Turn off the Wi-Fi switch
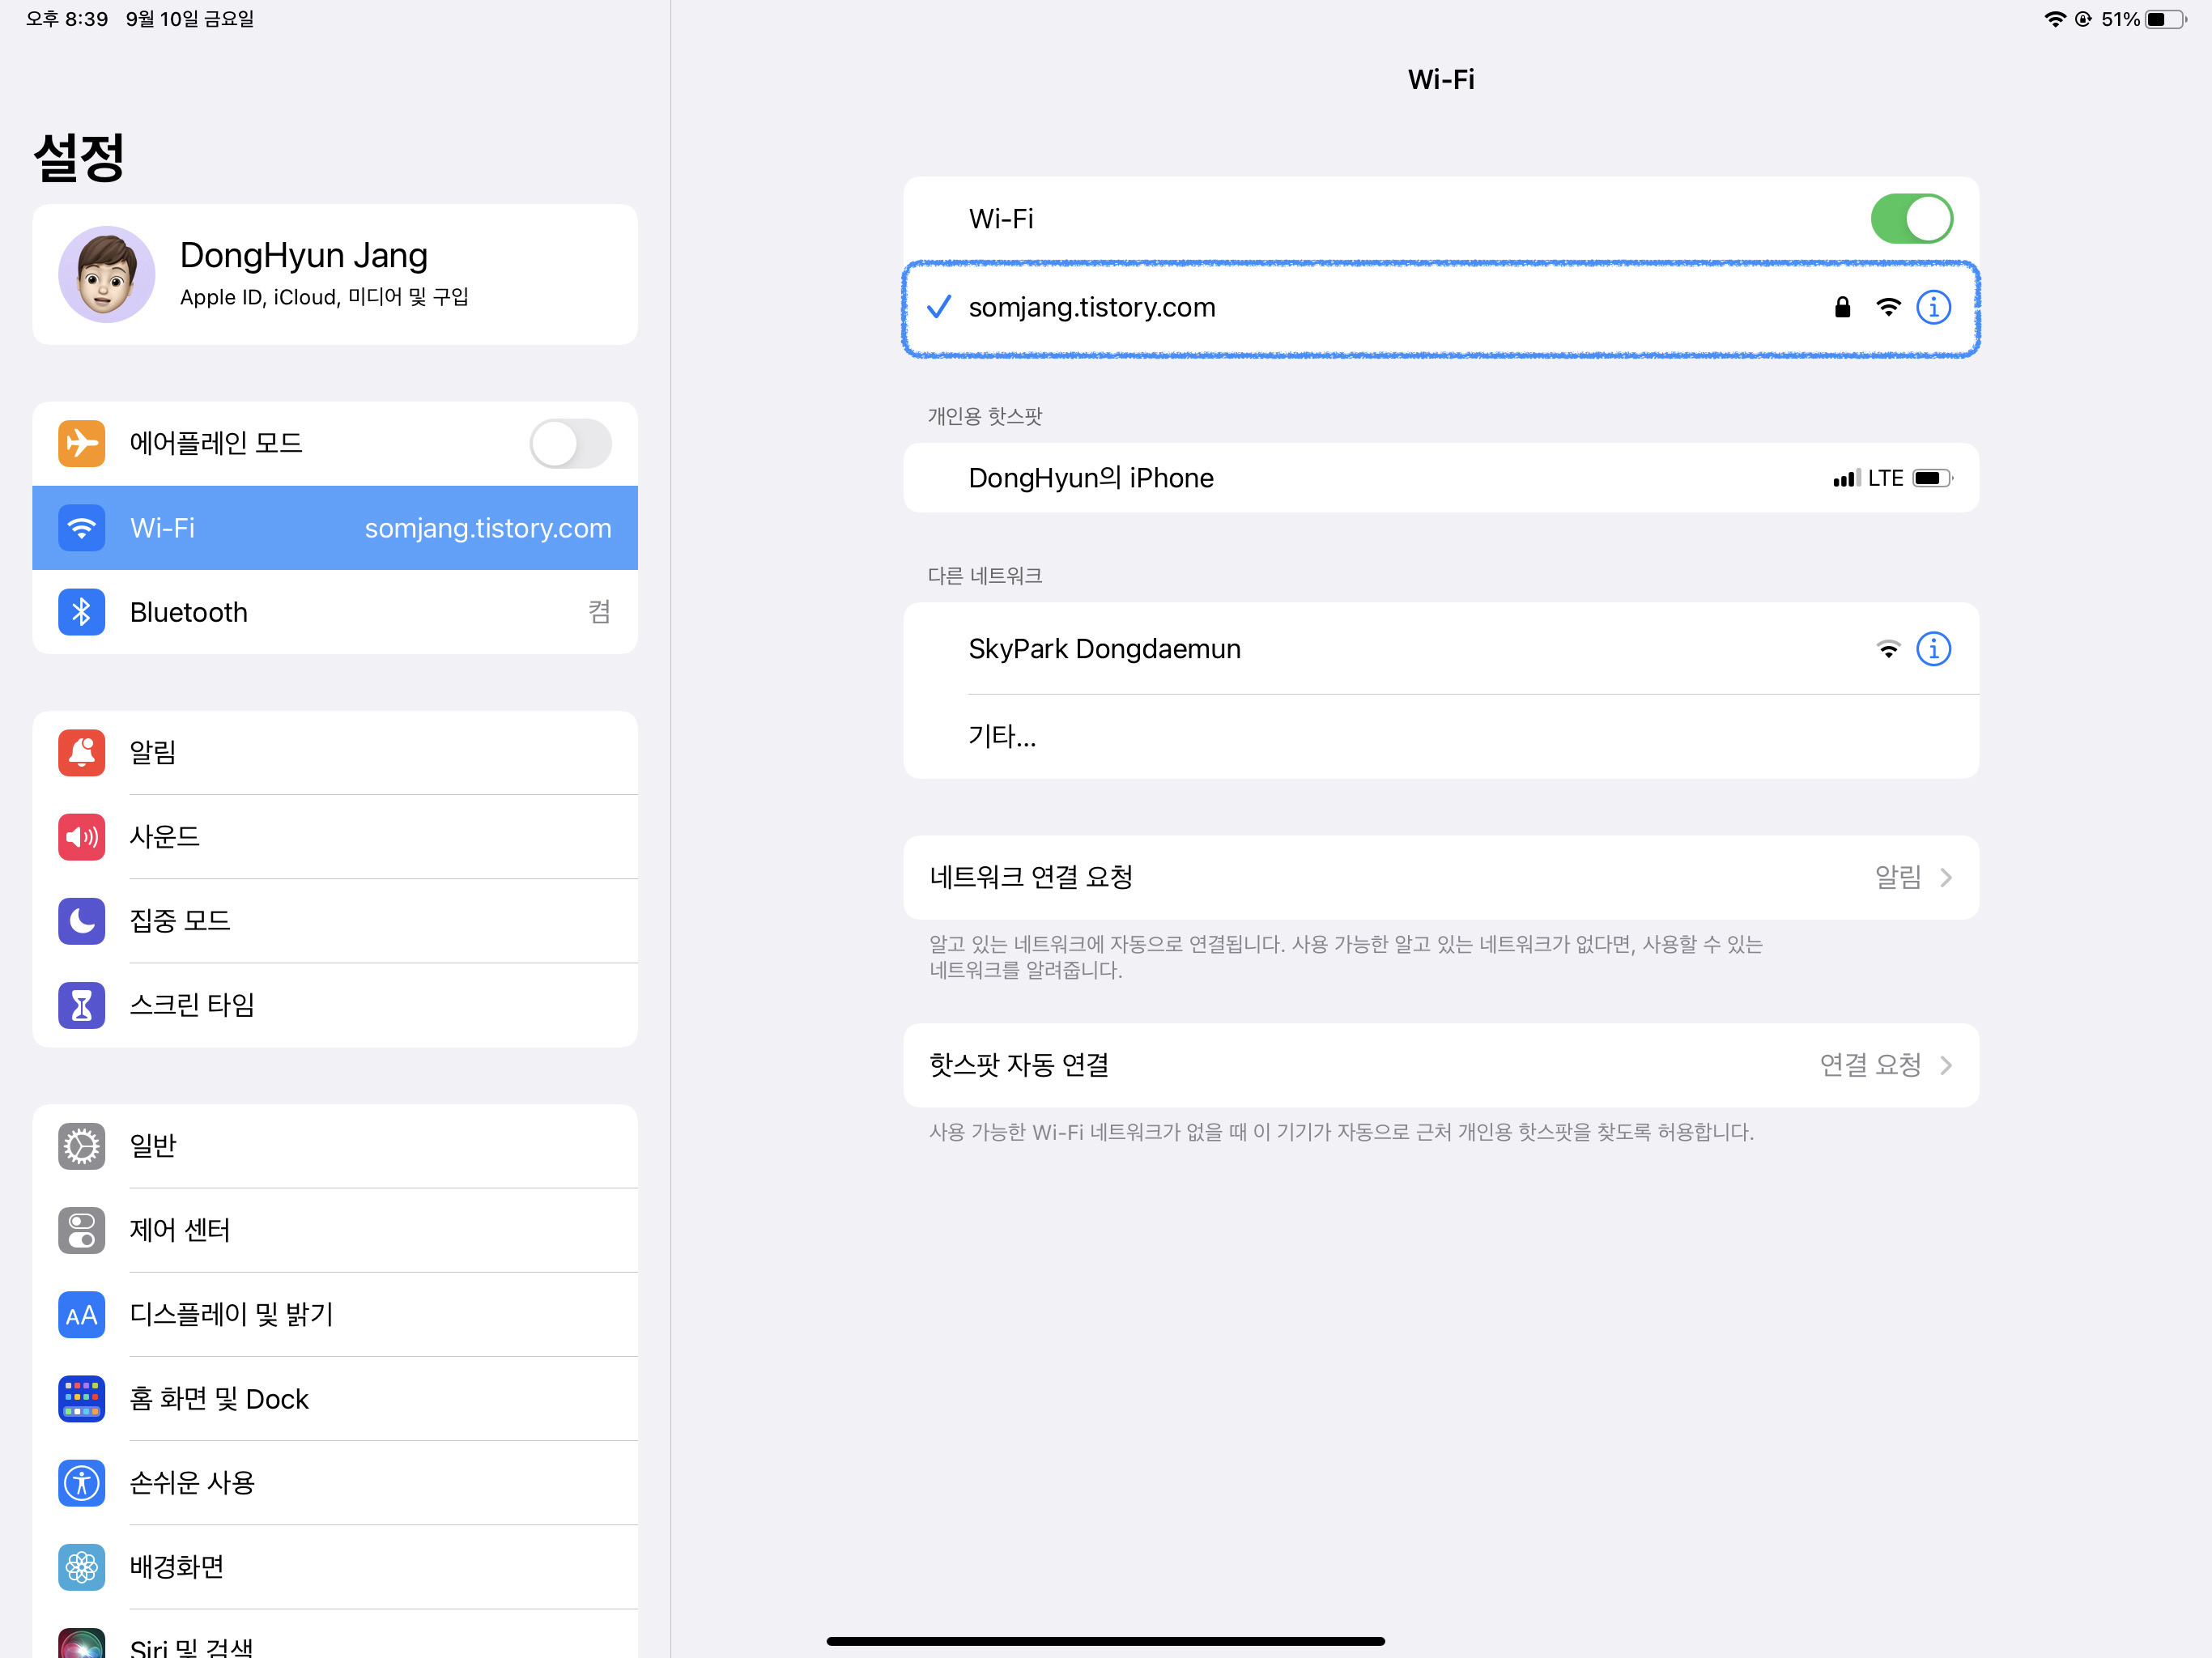This screenshot has width=2212, height=1658. (x=1910, y=219)
